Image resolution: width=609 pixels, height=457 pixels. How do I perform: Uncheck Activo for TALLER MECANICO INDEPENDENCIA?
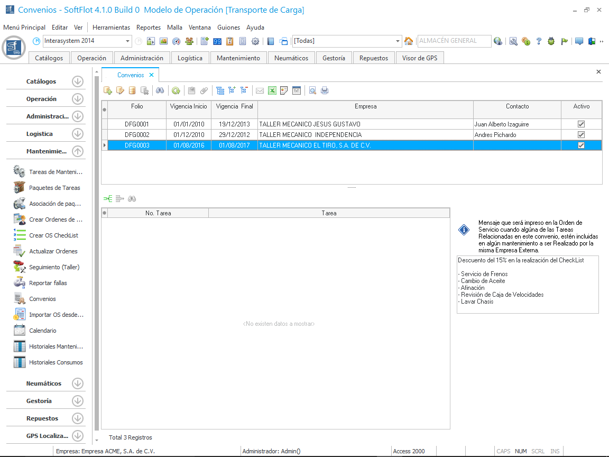[x=581, y=135]
